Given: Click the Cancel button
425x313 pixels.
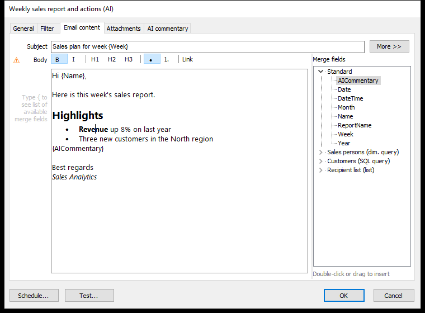Looking at the screenshot, I should coord(394,295).
